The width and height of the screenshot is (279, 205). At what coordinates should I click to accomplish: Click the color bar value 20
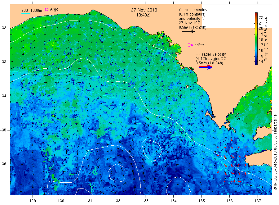coord(261,29)
